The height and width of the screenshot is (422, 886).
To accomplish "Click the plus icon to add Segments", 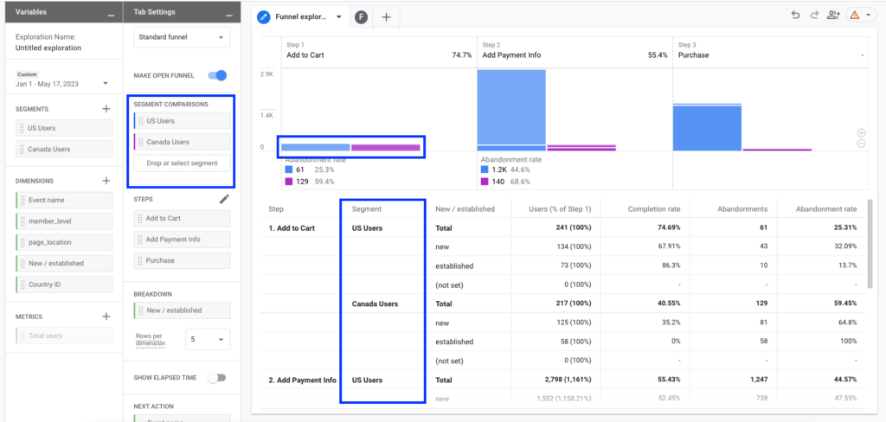I will (x=106, y=109).
